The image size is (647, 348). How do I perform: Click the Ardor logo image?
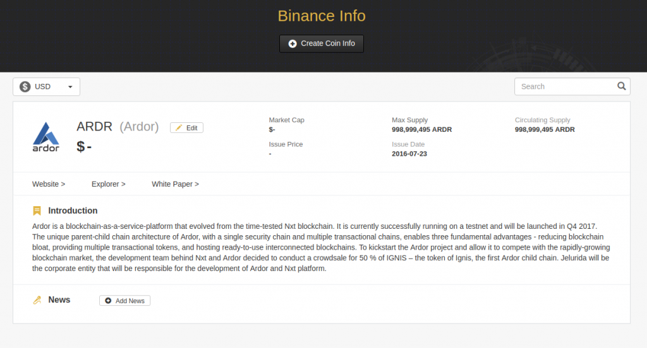[x=45, y=137]
